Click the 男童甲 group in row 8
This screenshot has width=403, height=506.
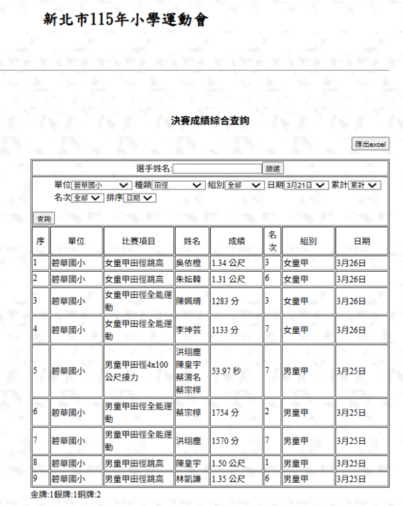click(295, 463)
